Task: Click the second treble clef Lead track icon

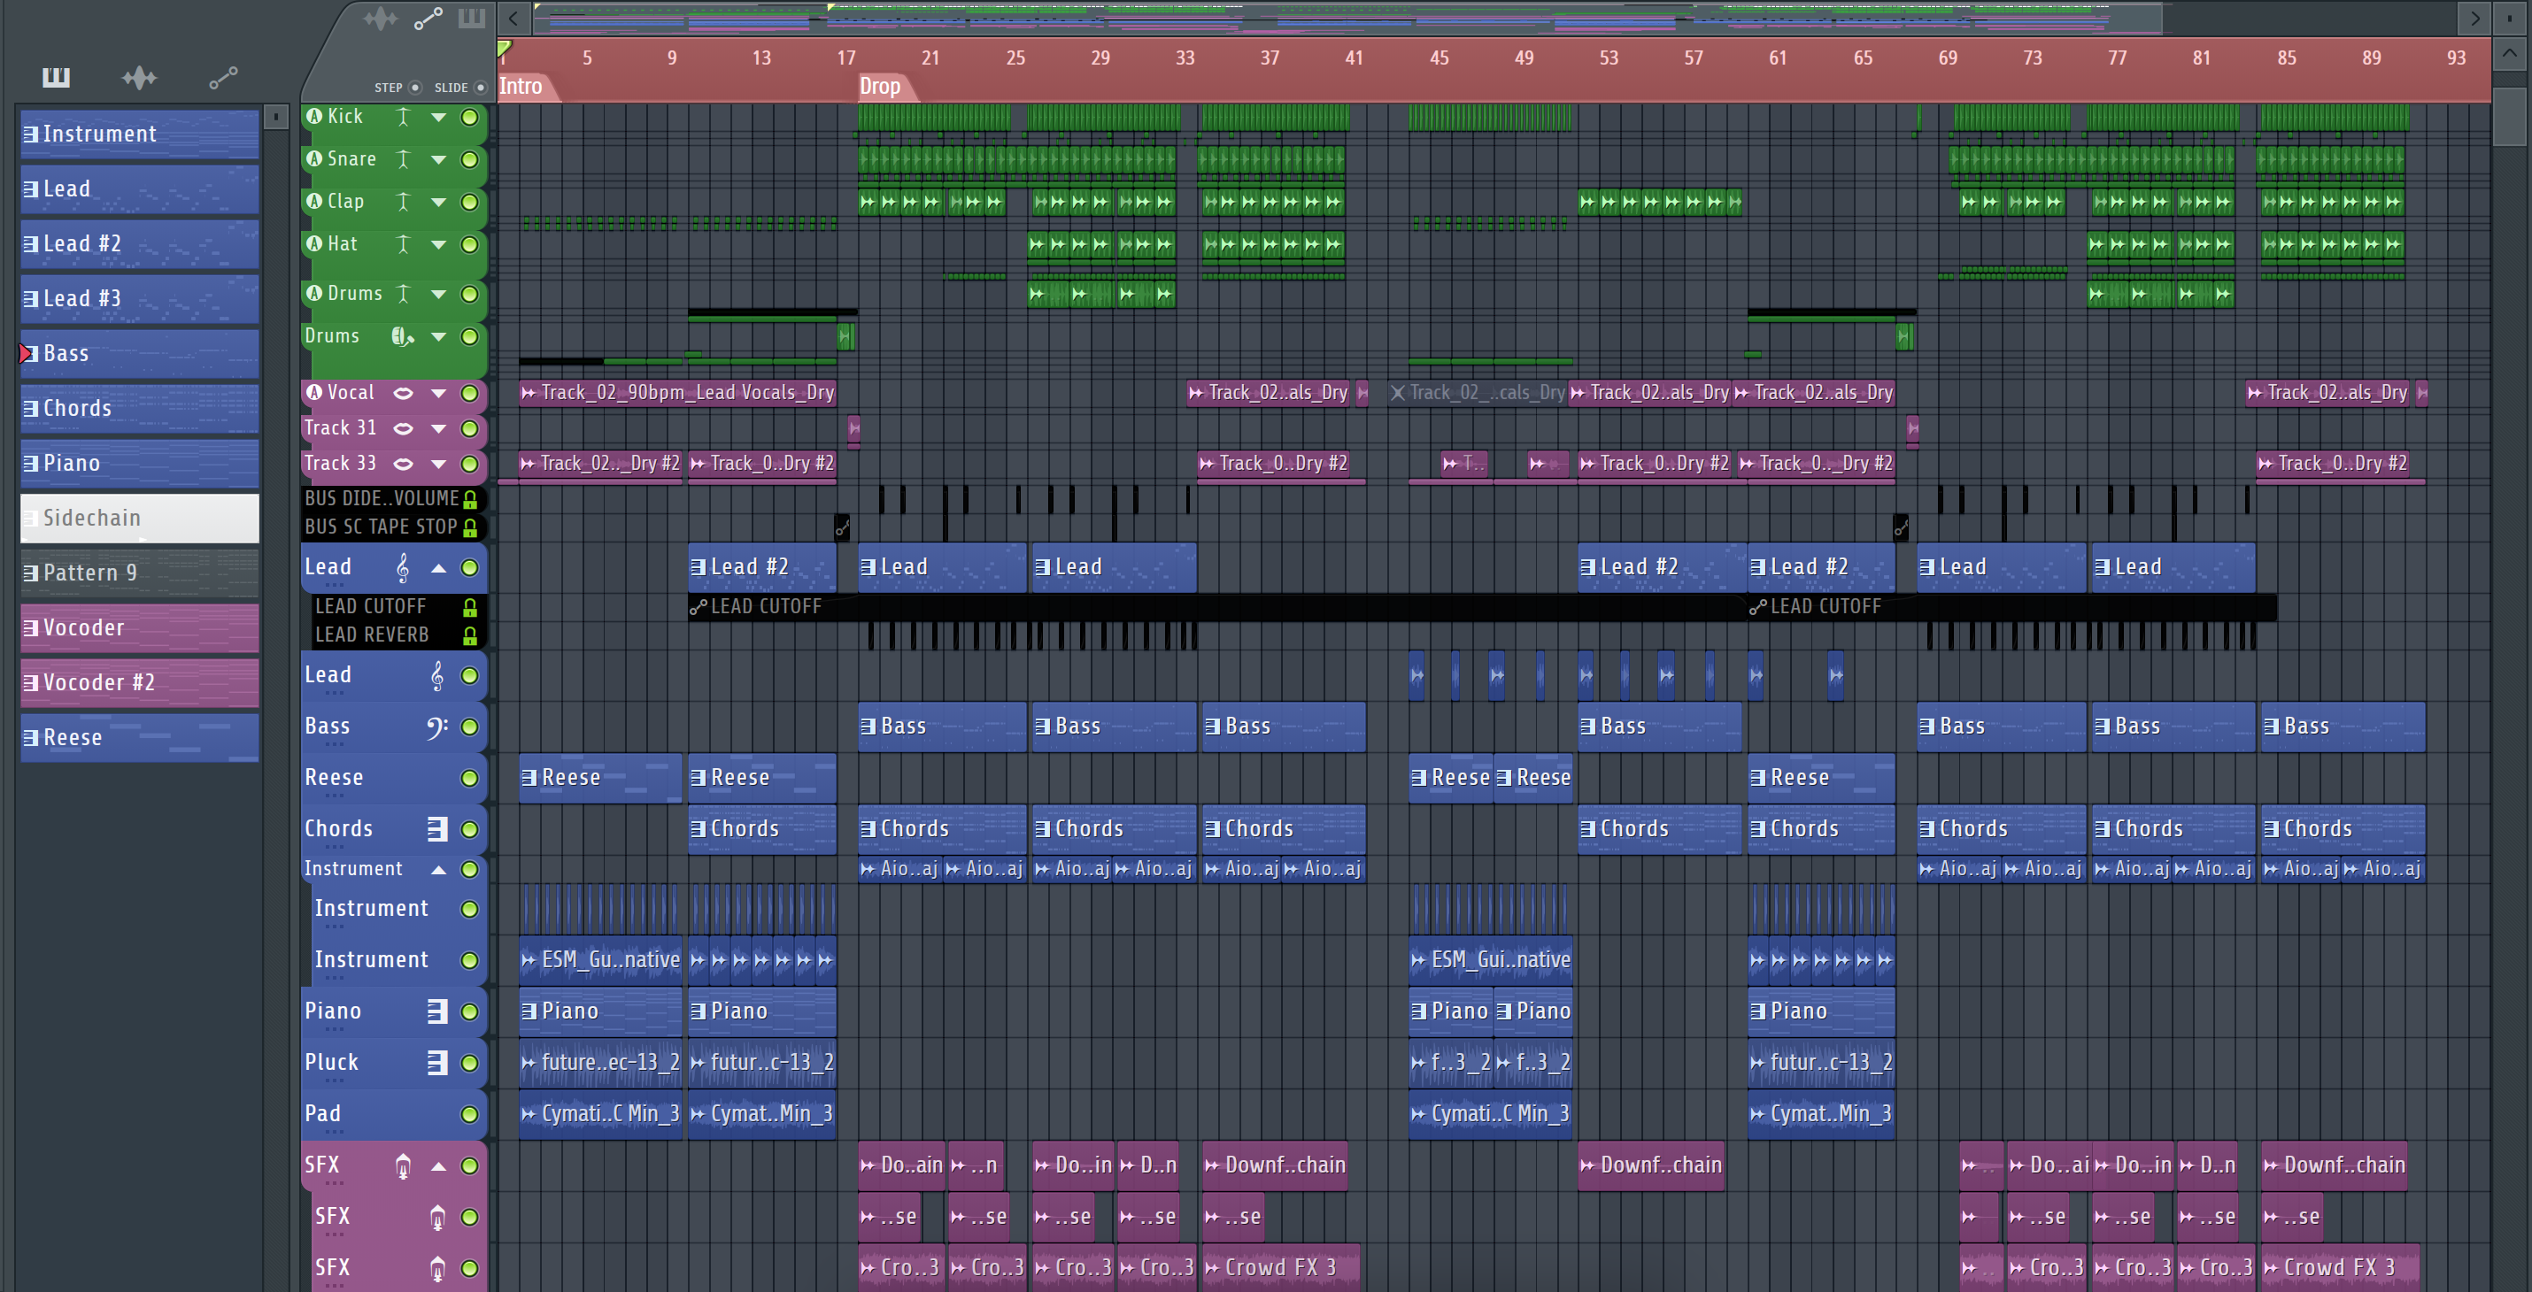Action: (x=437, y=675)
